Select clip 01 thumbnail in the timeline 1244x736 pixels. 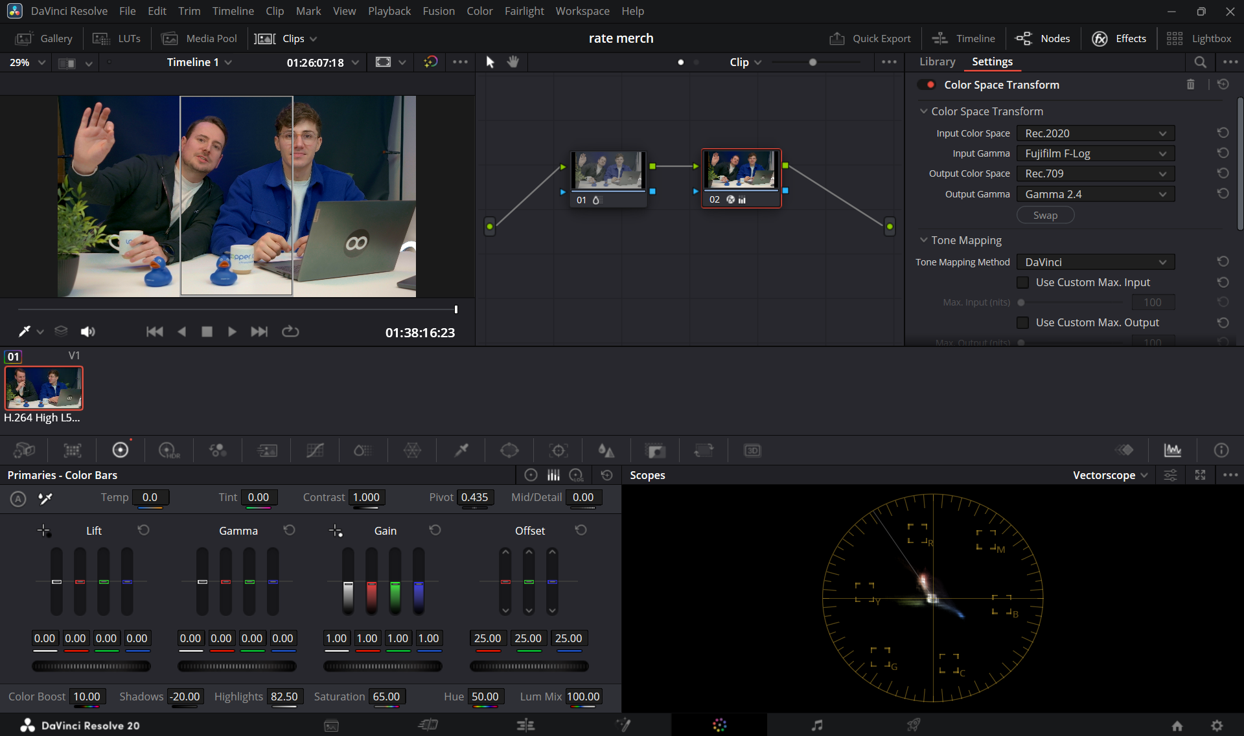44,388
